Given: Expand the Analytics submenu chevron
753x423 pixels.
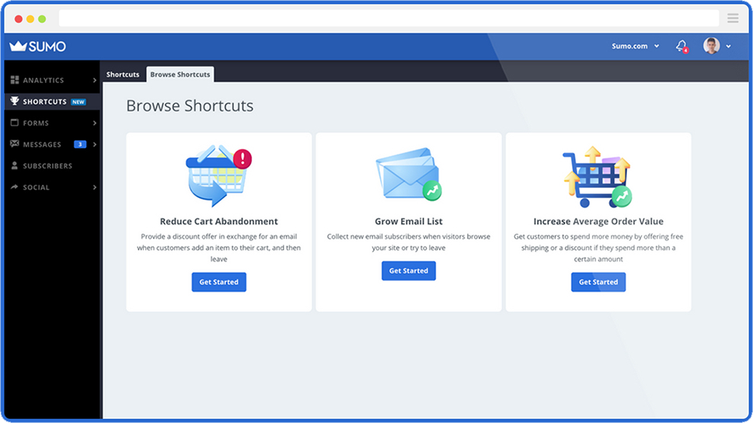Looking at the screenshot, I should pos(95,80).
